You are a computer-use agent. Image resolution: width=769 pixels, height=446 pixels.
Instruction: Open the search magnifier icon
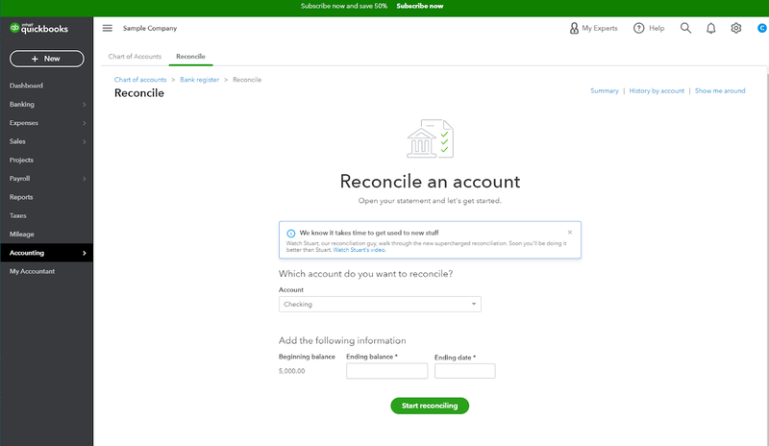coord(685,29)
